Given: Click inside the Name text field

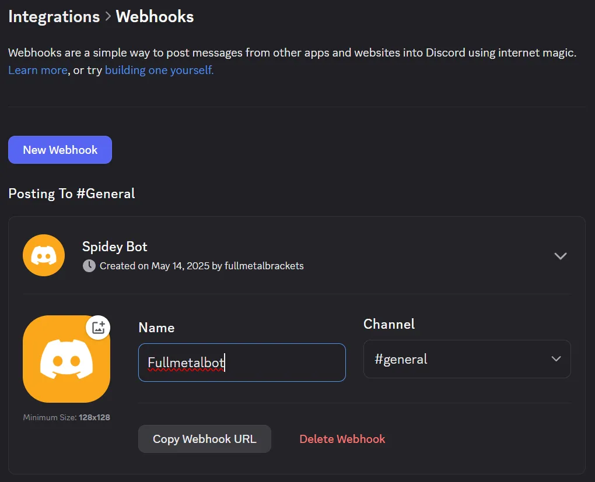Looking at the screenshot, I should coord(242,363).
